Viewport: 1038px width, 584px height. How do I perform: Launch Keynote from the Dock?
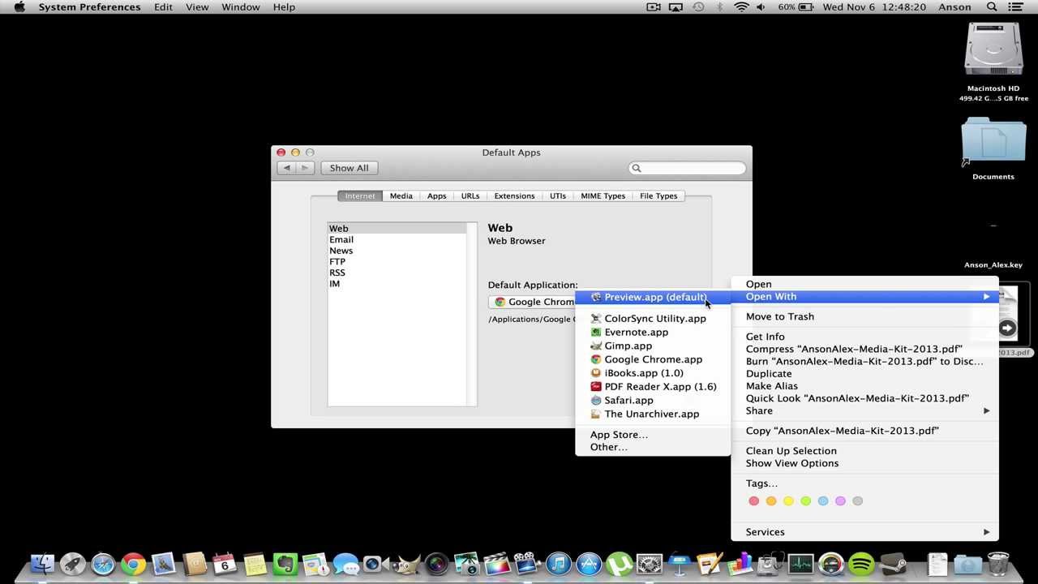tap(679, 564)
